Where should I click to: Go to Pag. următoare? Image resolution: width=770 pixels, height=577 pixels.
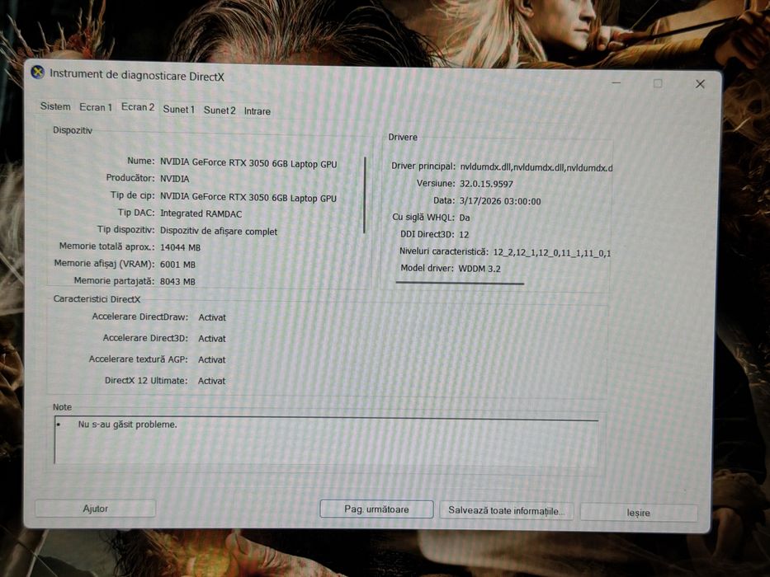click(x=376, y=509)
